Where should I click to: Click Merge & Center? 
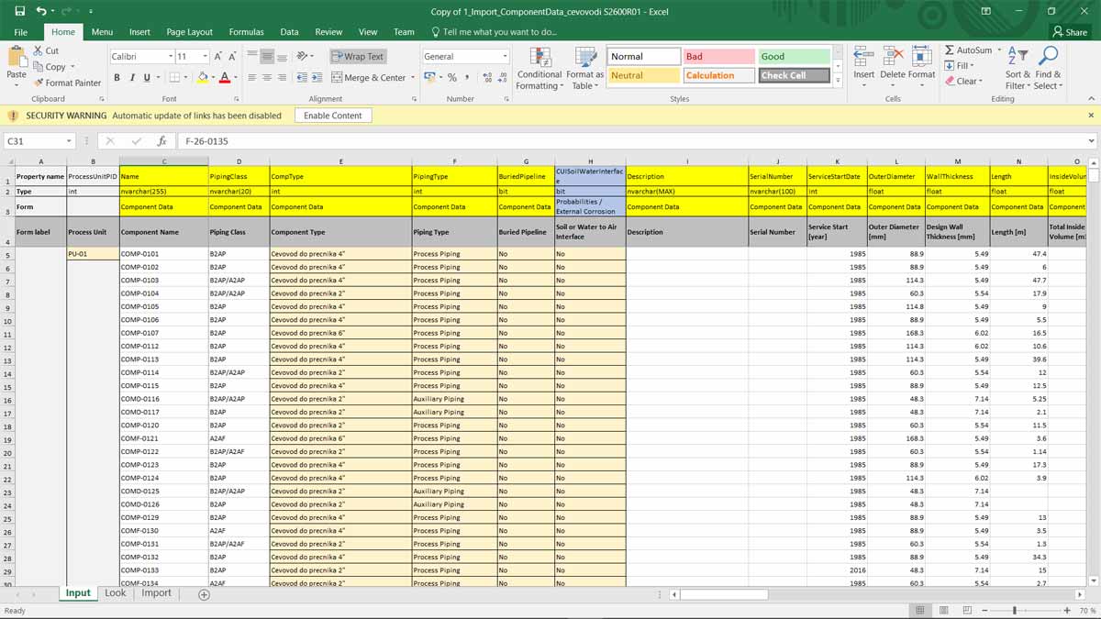coord(368,78)
